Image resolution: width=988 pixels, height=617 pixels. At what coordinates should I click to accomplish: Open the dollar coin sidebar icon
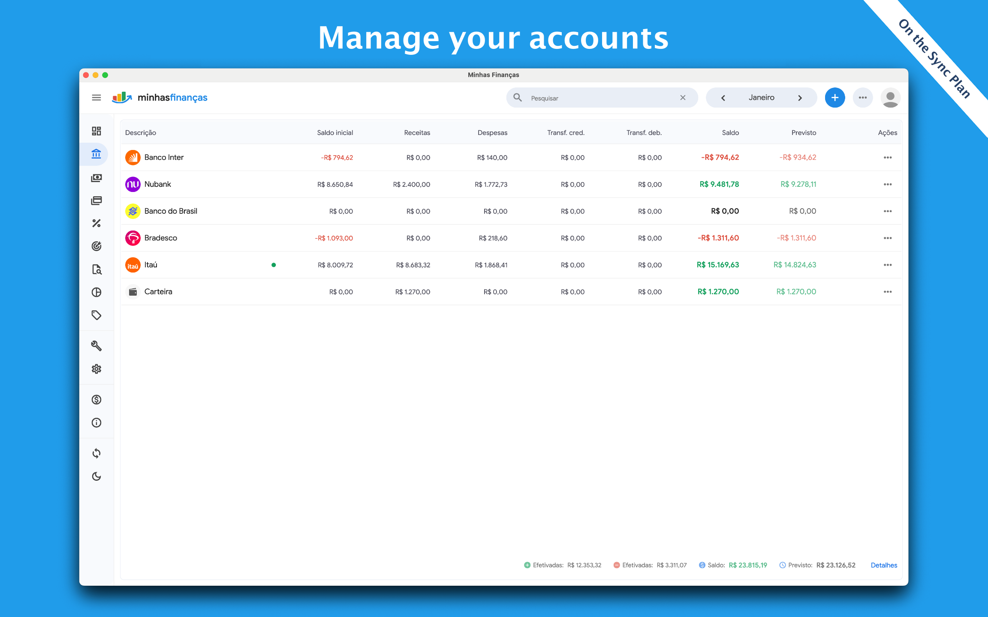pyautogui.click(x=96, y=400)
